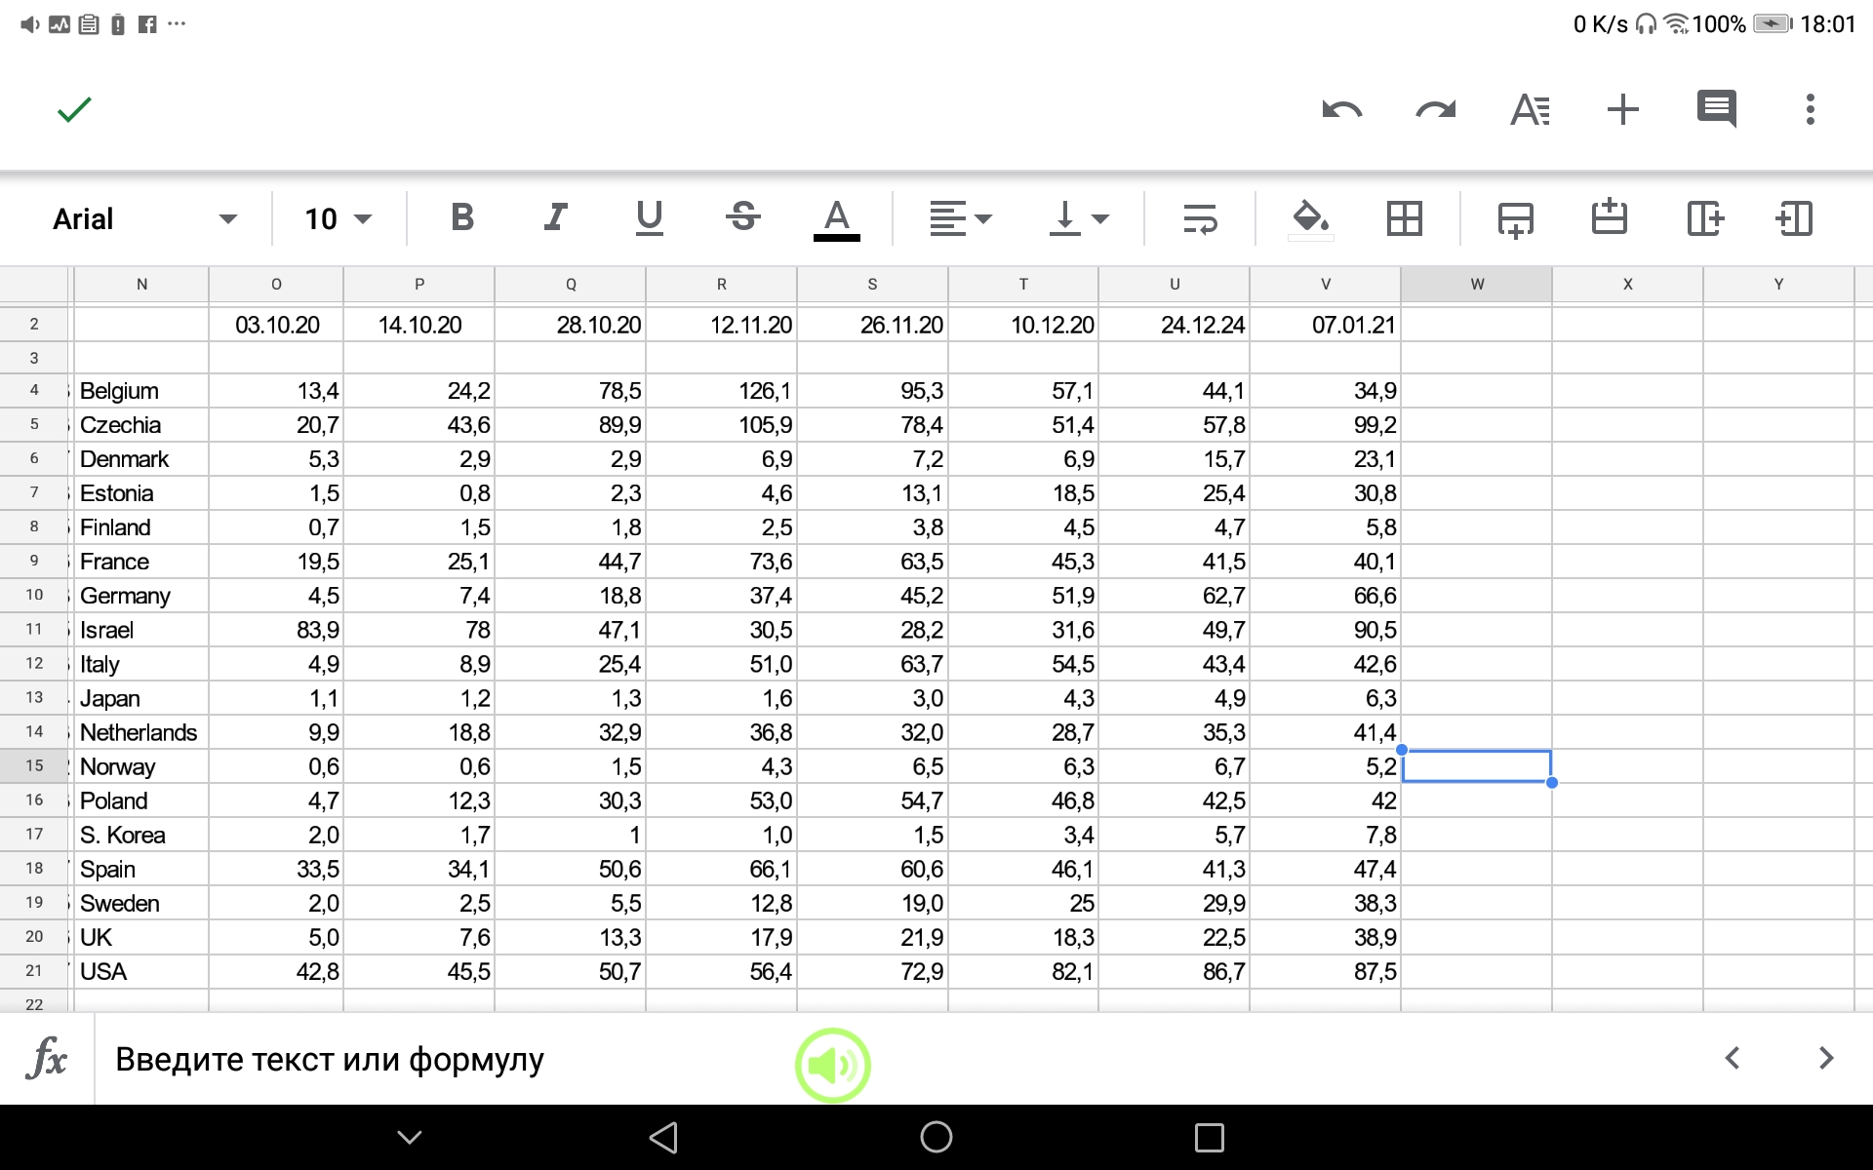Toggle text wrapping icon
The image size is (1873, 1170).
coord(1199,218)
